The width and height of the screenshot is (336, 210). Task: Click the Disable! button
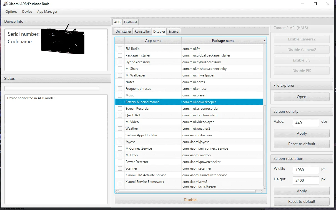190,200
